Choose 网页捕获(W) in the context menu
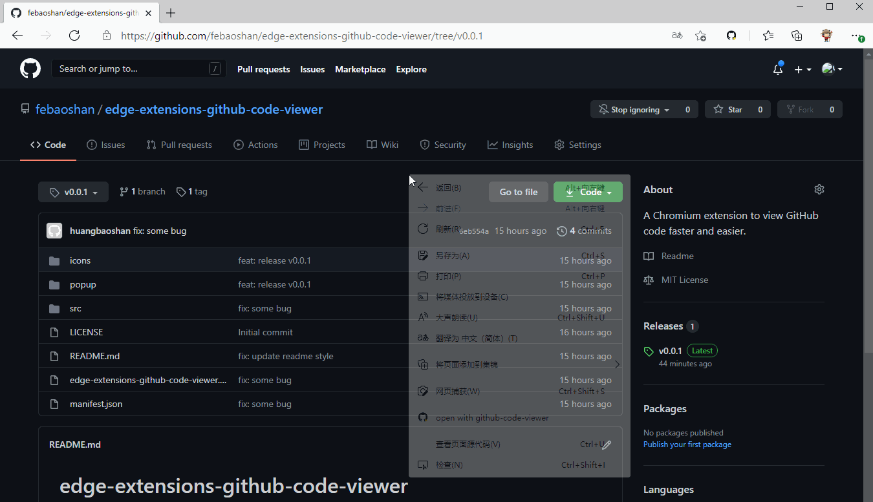 519,392
